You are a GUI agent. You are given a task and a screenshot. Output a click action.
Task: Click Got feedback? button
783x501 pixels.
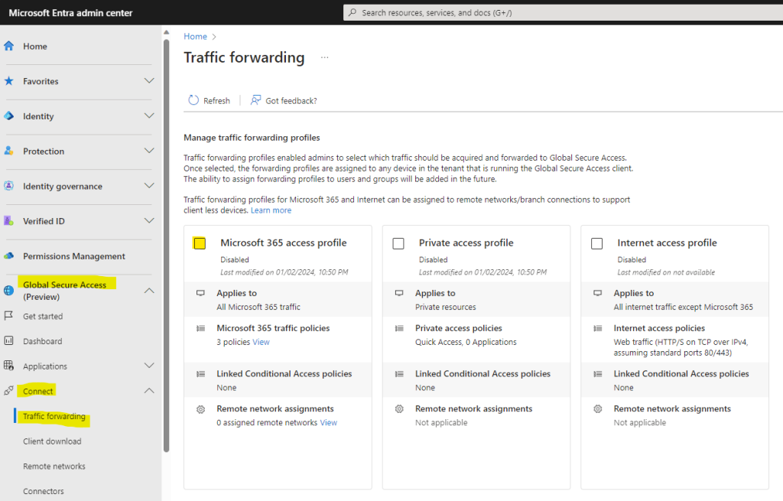point(284,100)
